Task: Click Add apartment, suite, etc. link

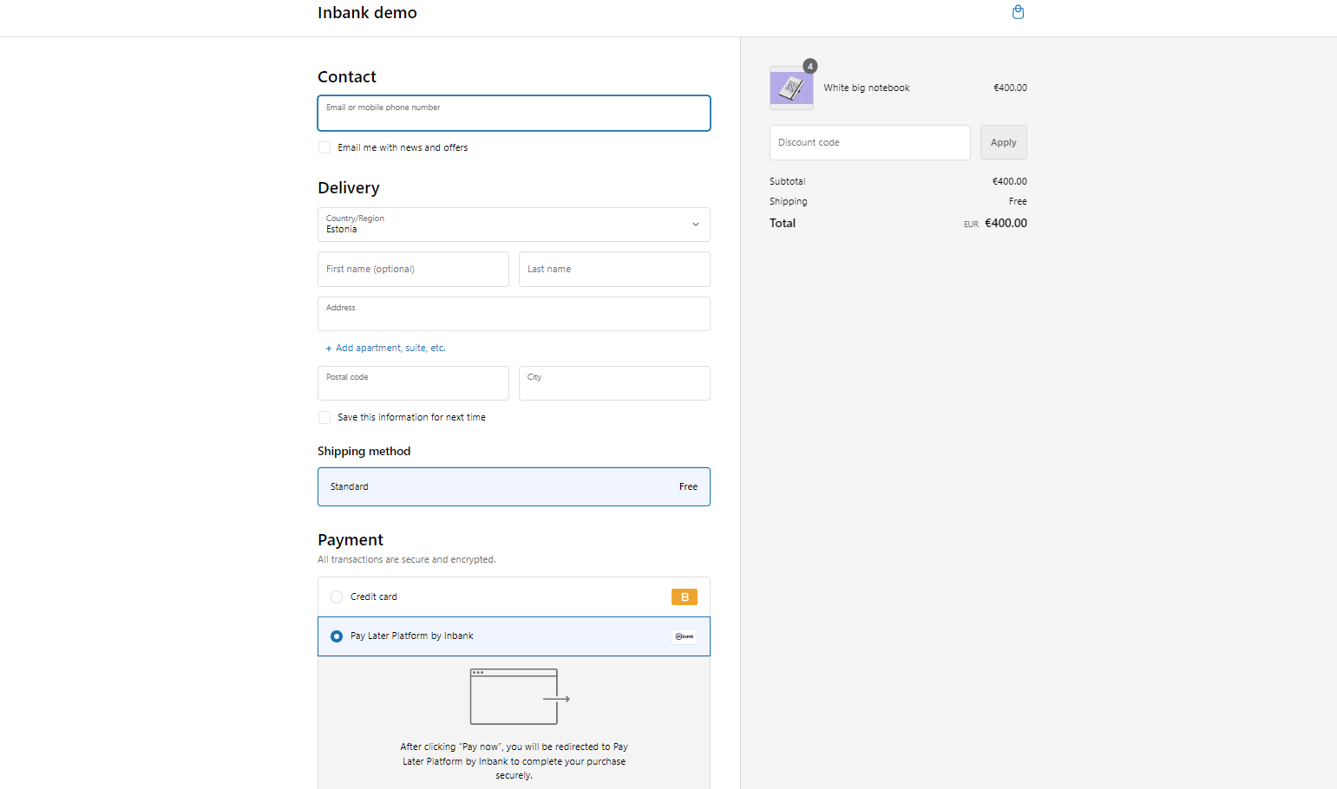Action: tap(390, 349)
